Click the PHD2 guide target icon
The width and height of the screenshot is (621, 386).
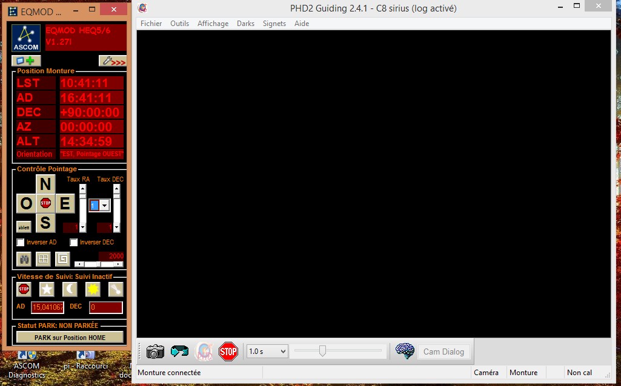[x=204, y=351]
